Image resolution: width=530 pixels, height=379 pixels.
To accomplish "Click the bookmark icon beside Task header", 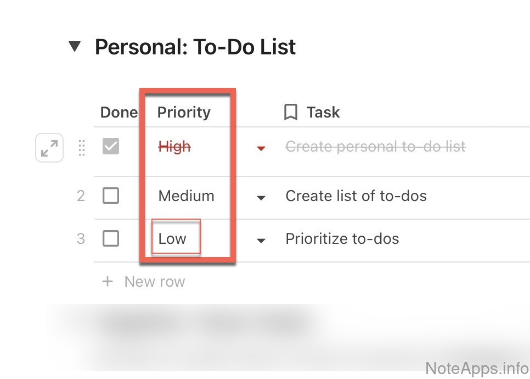I will click(291, 113).
